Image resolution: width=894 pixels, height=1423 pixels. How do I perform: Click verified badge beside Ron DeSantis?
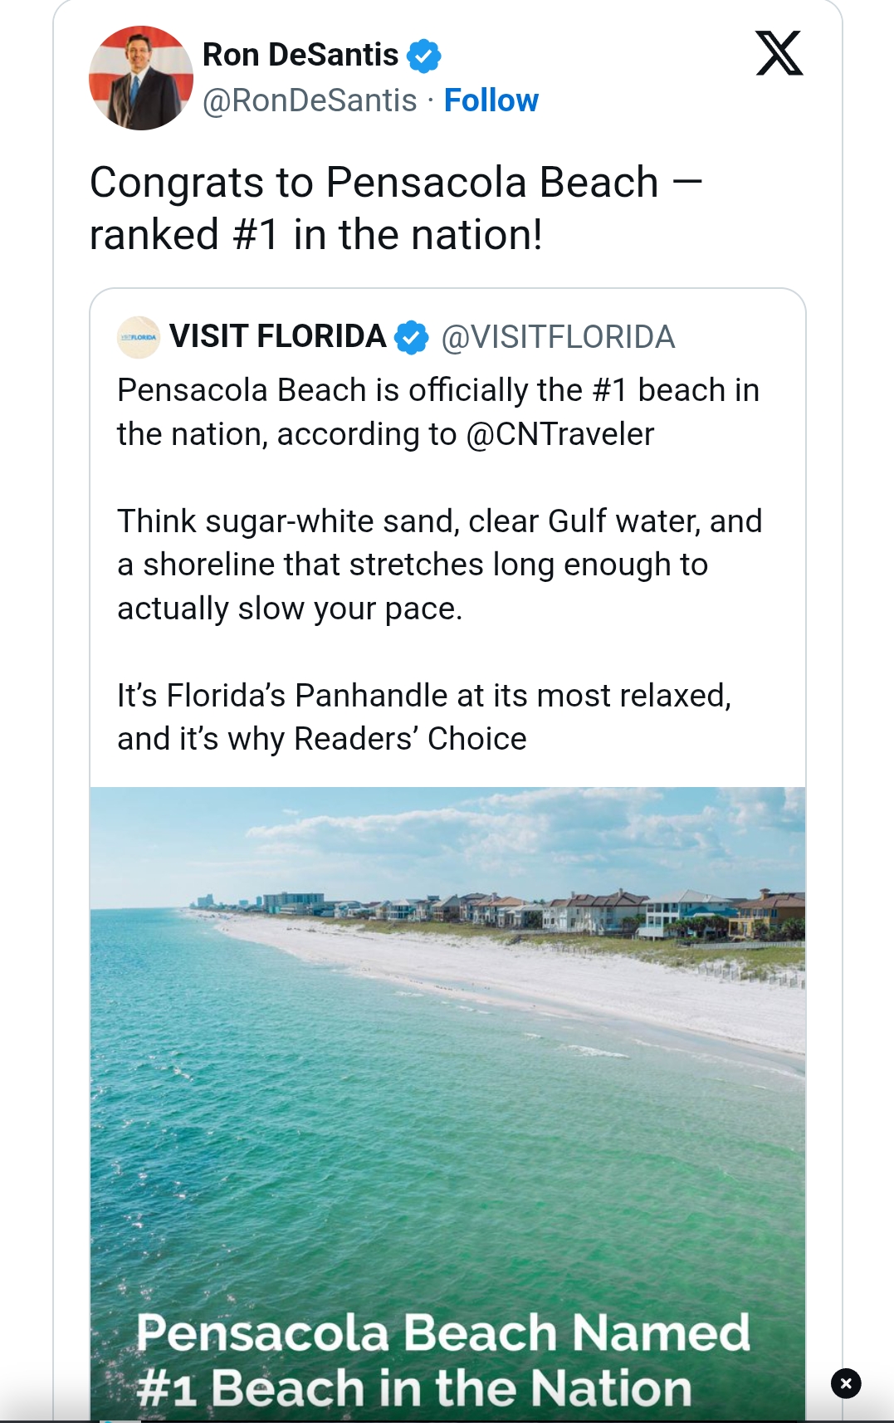pyautogui.click(x=424, y=56)
